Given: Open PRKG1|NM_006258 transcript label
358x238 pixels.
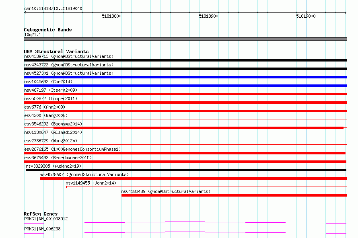Looking at the screenshot, I should (42, 229).
